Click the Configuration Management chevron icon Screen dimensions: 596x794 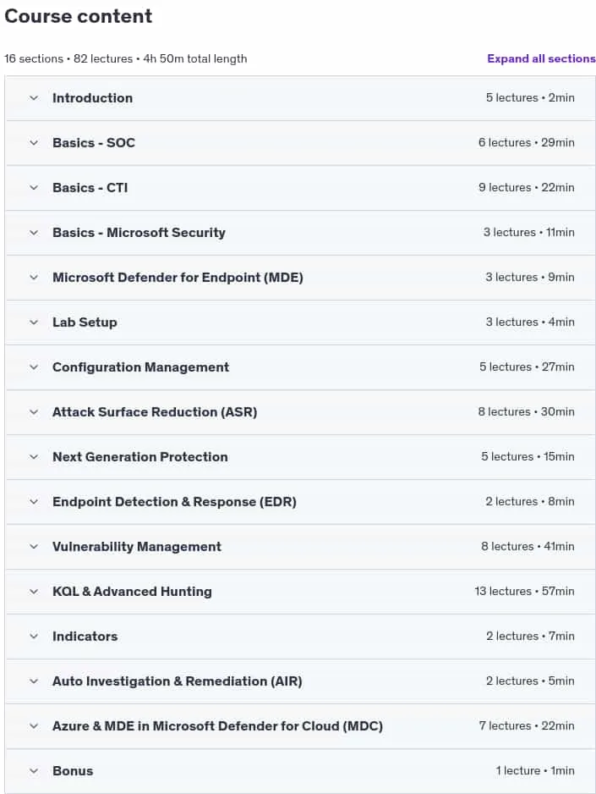(x=34, y=367)
